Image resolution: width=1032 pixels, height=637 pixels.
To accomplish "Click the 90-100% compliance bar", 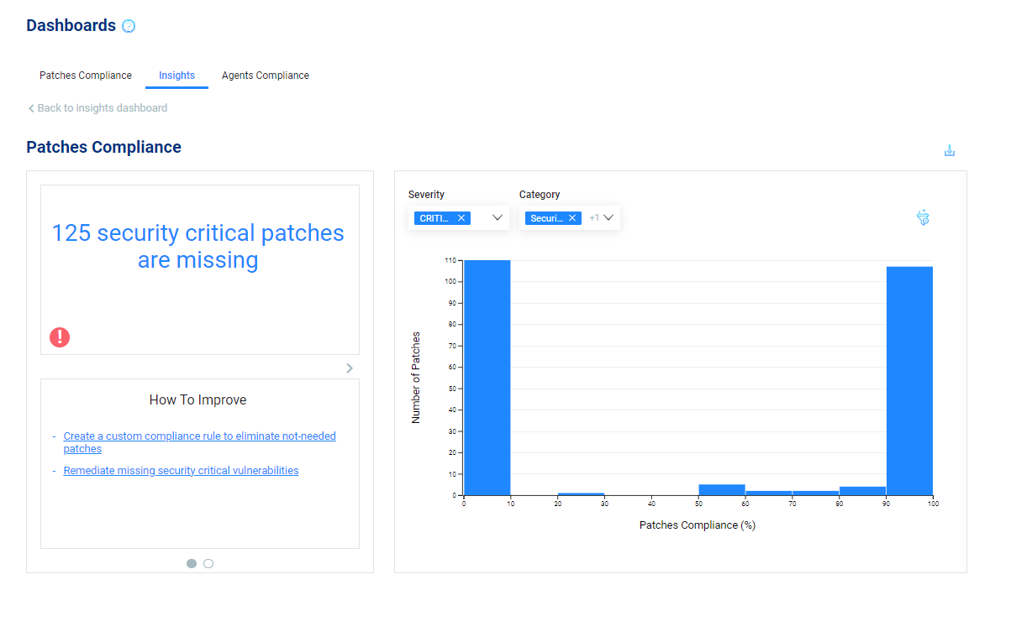I will [909, 381].
